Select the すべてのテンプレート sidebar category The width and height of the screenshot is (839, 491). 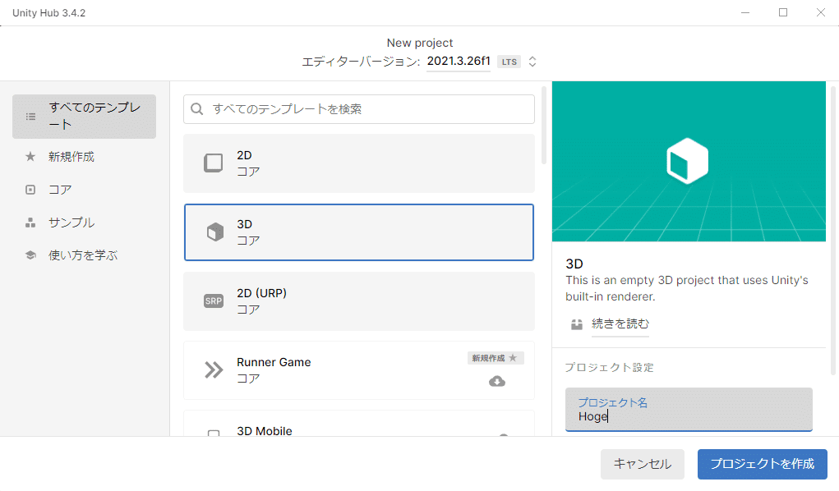click(84, 117)
